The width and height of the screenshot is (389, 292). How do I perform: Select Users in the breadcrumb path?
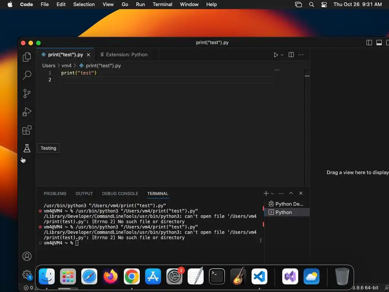[49, 65]
